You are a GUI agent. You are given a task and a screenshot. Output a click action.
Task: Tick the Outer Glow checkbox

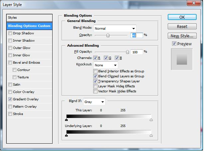pos(10,48)
